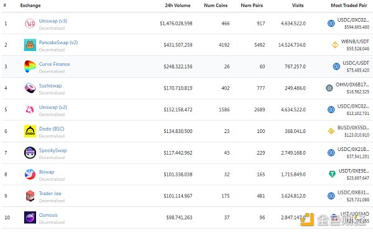
Task: Click the Uniswap (v2) unicorn logo
Action: coord(30,109)
